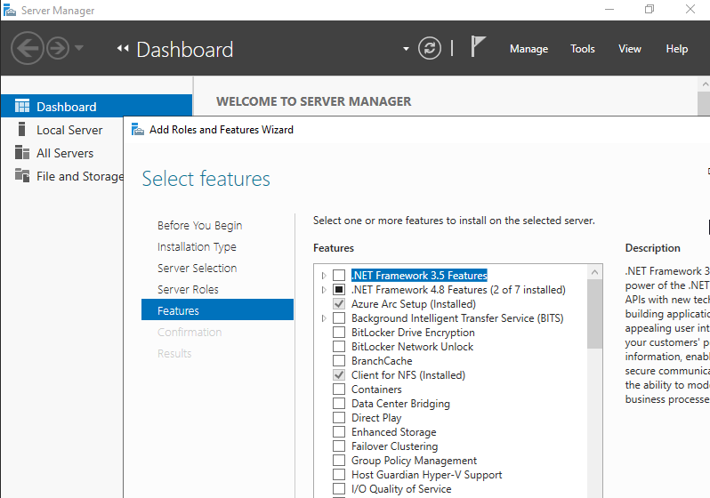Click the double-chevron before the Dashboard title

123,48
